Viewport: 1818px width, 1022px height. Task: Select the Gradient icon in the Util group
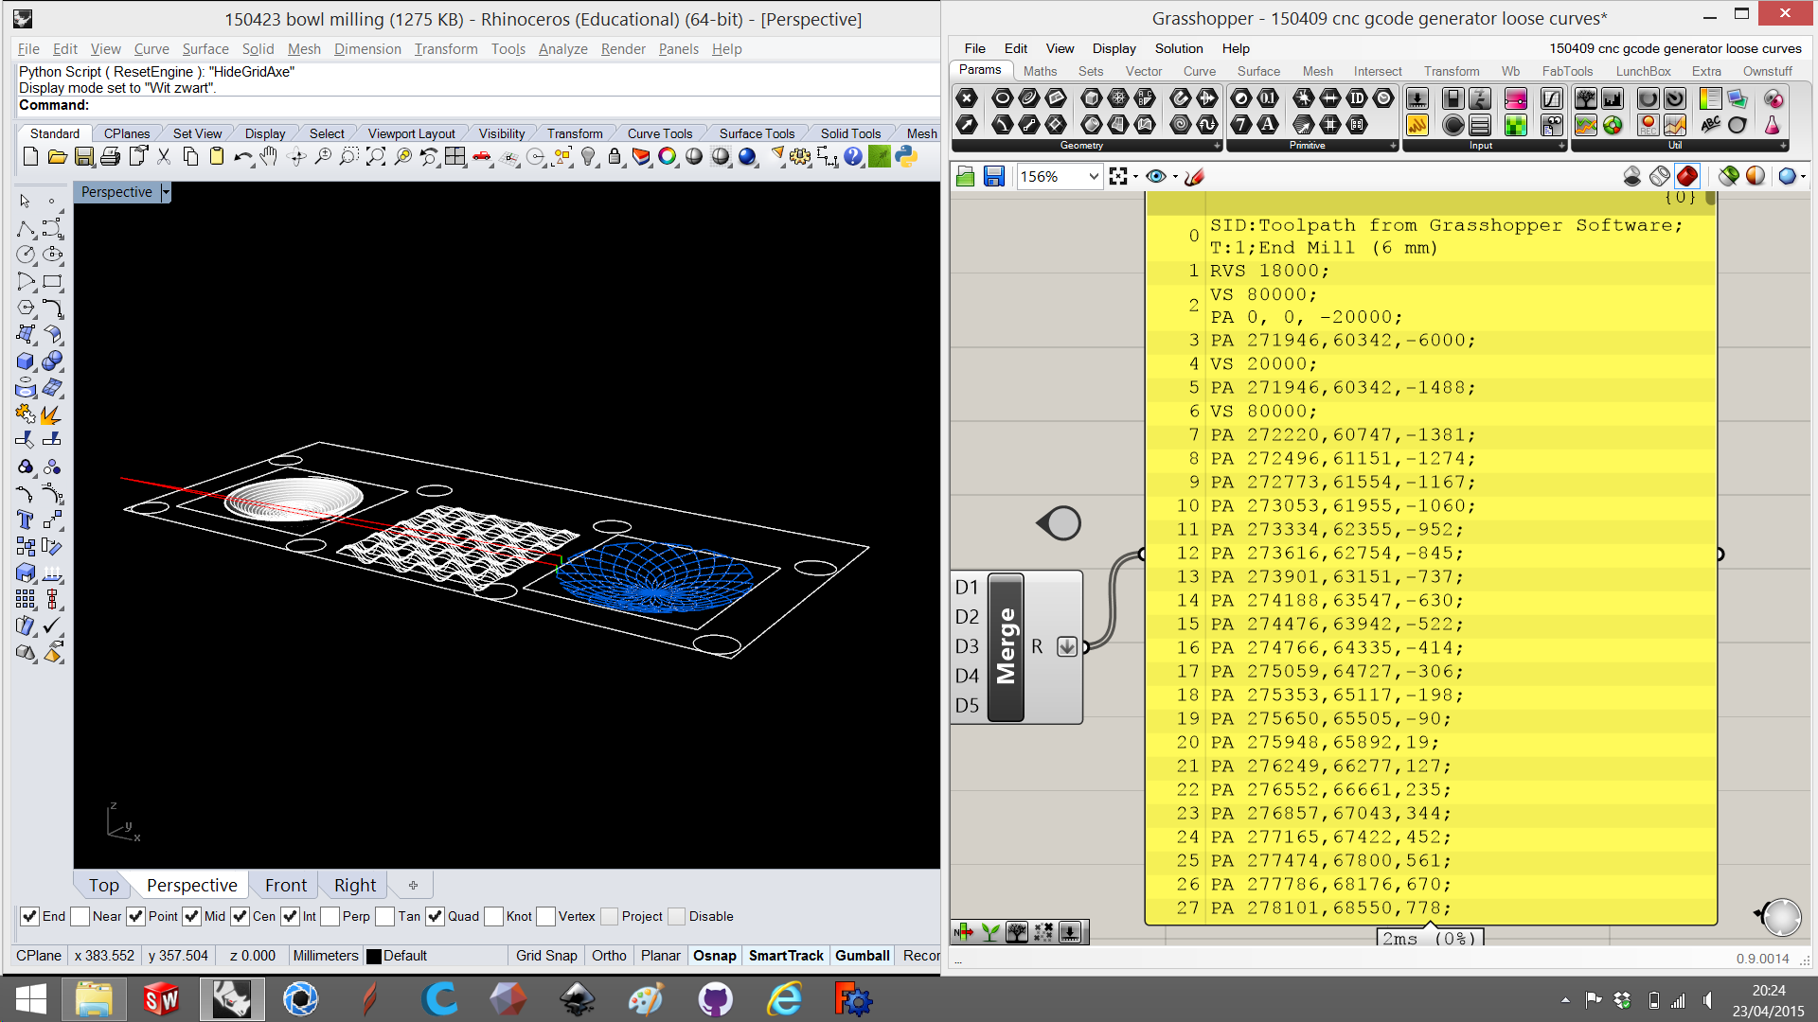click(x=1710, y=98)
